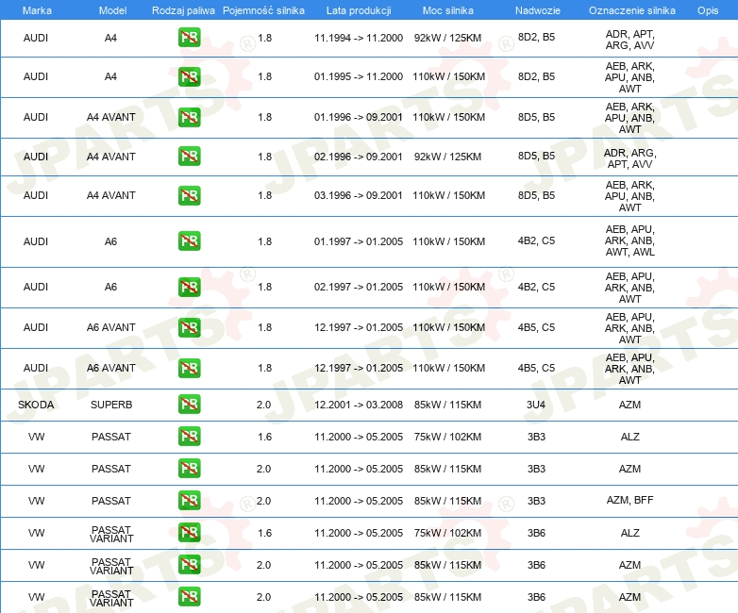Click the Opis column header

[708, 10]
